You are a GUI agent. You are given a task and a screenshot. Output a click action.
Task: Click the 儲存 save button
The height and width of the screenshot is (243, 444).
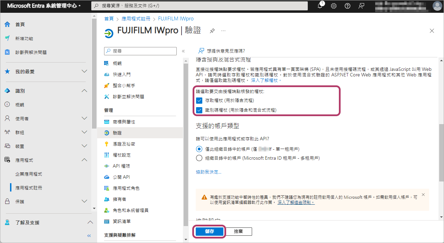click(x=209, y=232)
